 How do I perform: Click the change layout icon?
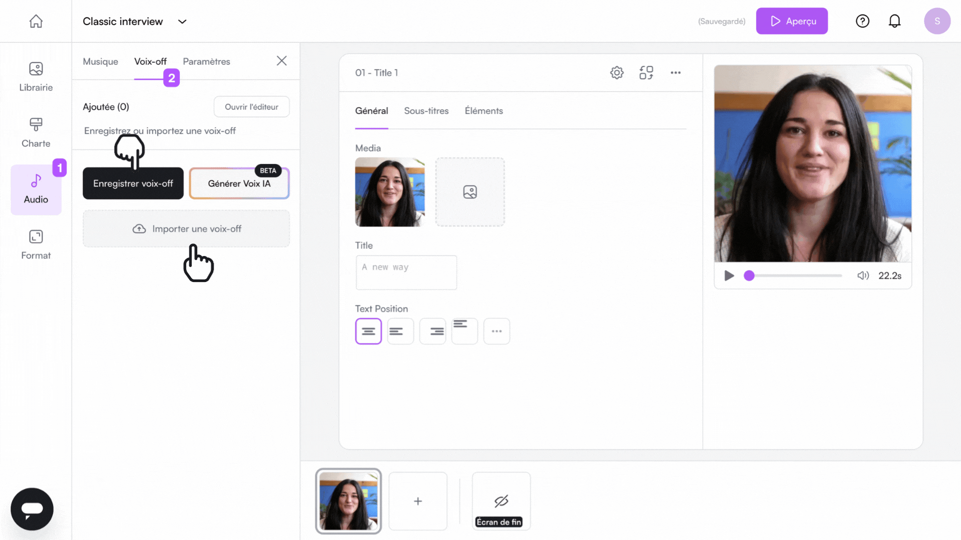(x=646, y=72)
